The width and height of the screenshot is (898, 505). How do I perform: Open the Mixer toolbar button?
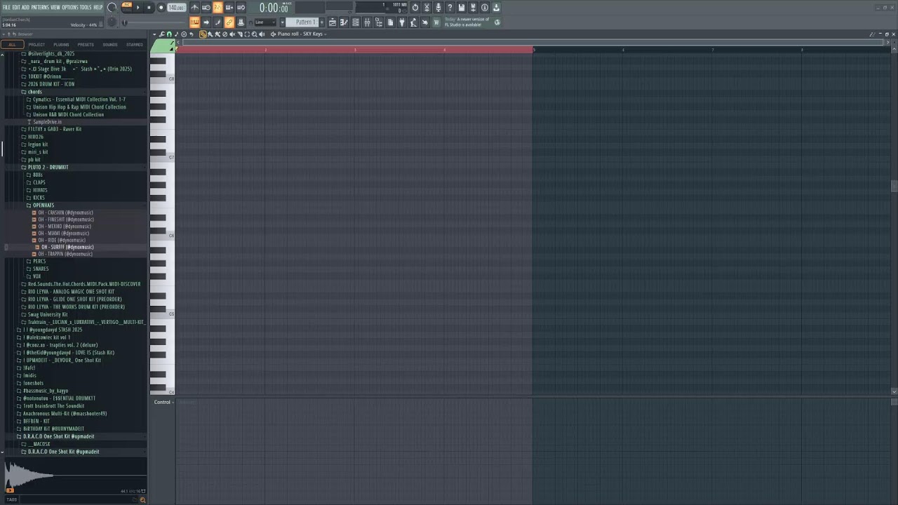[367, 22]
